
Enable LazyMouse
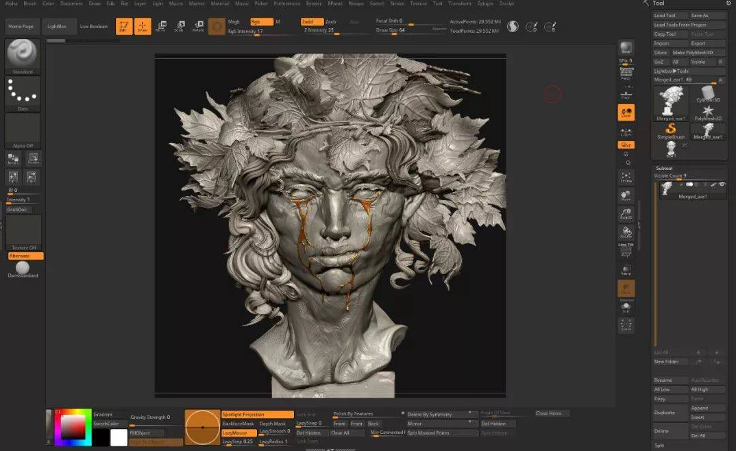(x=239, y=432)
